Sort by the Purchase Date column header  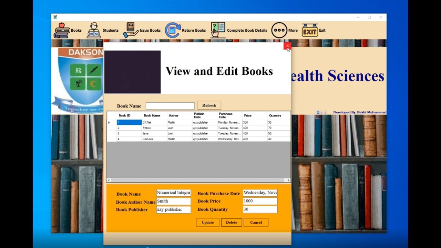click(230, 115)
